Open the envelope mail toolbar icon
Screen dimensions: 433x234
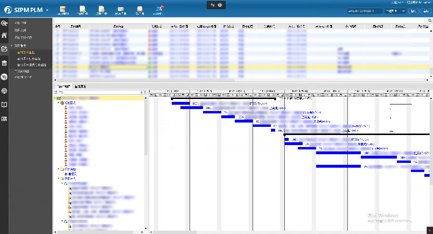point(121,10)
